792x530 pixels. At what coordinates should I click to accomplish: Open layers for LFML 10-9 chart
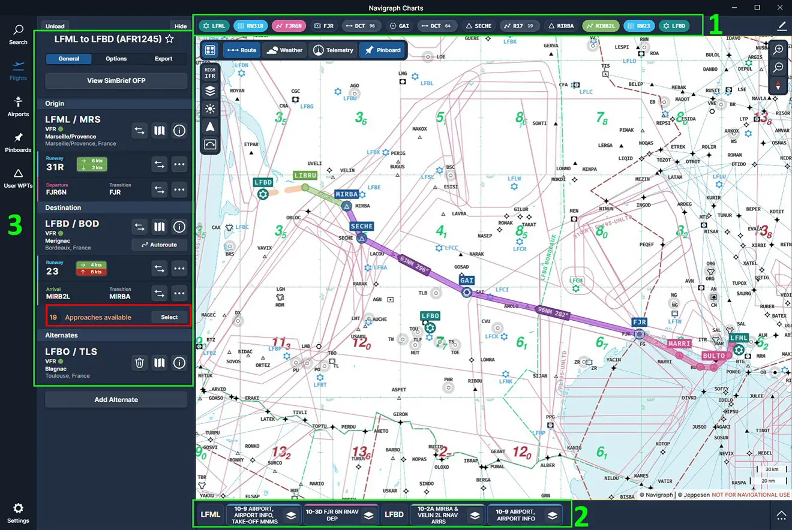tap(291, 515)
